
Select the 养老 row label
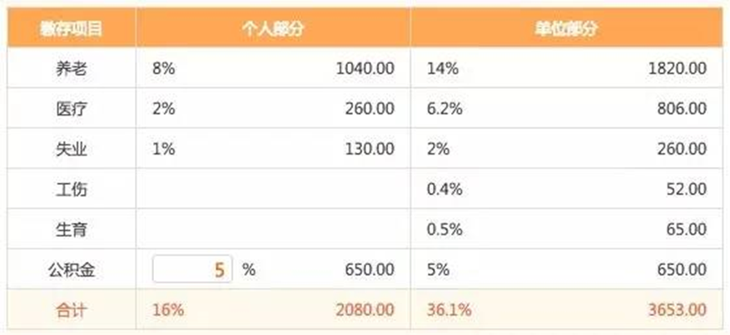(x=72, y=69)
